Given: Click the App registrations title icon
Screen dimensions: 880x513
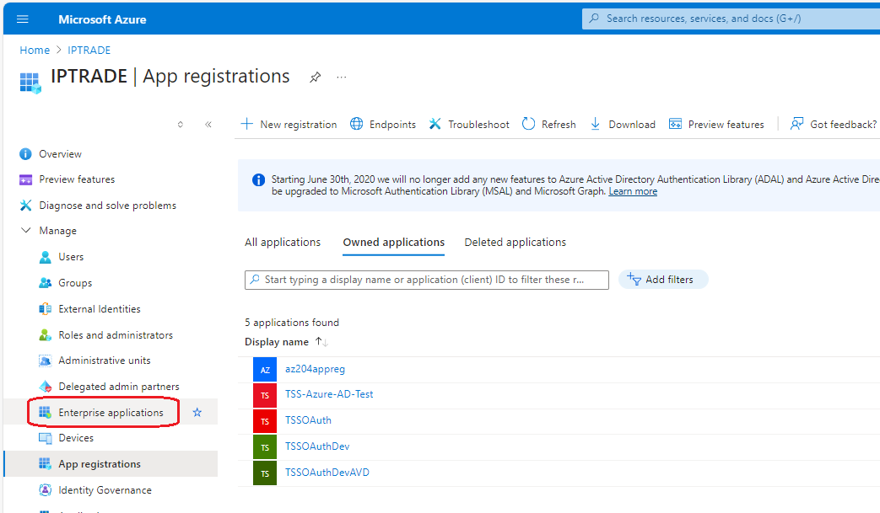Looking at the screenshot, I should click(30, 83).
